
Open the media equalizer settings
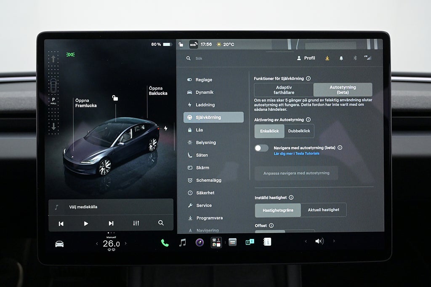136,223
